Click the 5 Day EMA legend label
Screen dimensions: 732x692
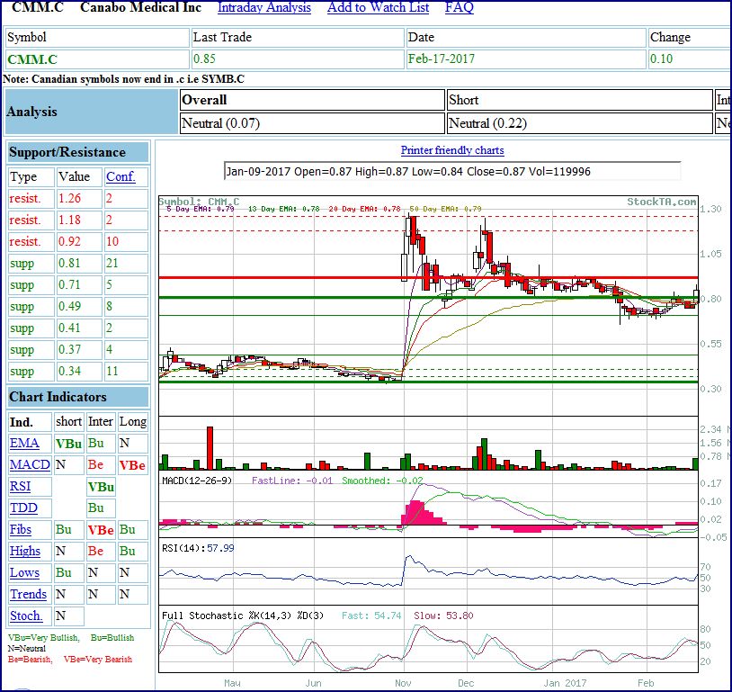coord(201,209)
